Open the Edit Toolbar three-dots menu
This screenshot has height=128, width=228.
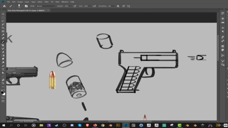click(x=3, y=87)
